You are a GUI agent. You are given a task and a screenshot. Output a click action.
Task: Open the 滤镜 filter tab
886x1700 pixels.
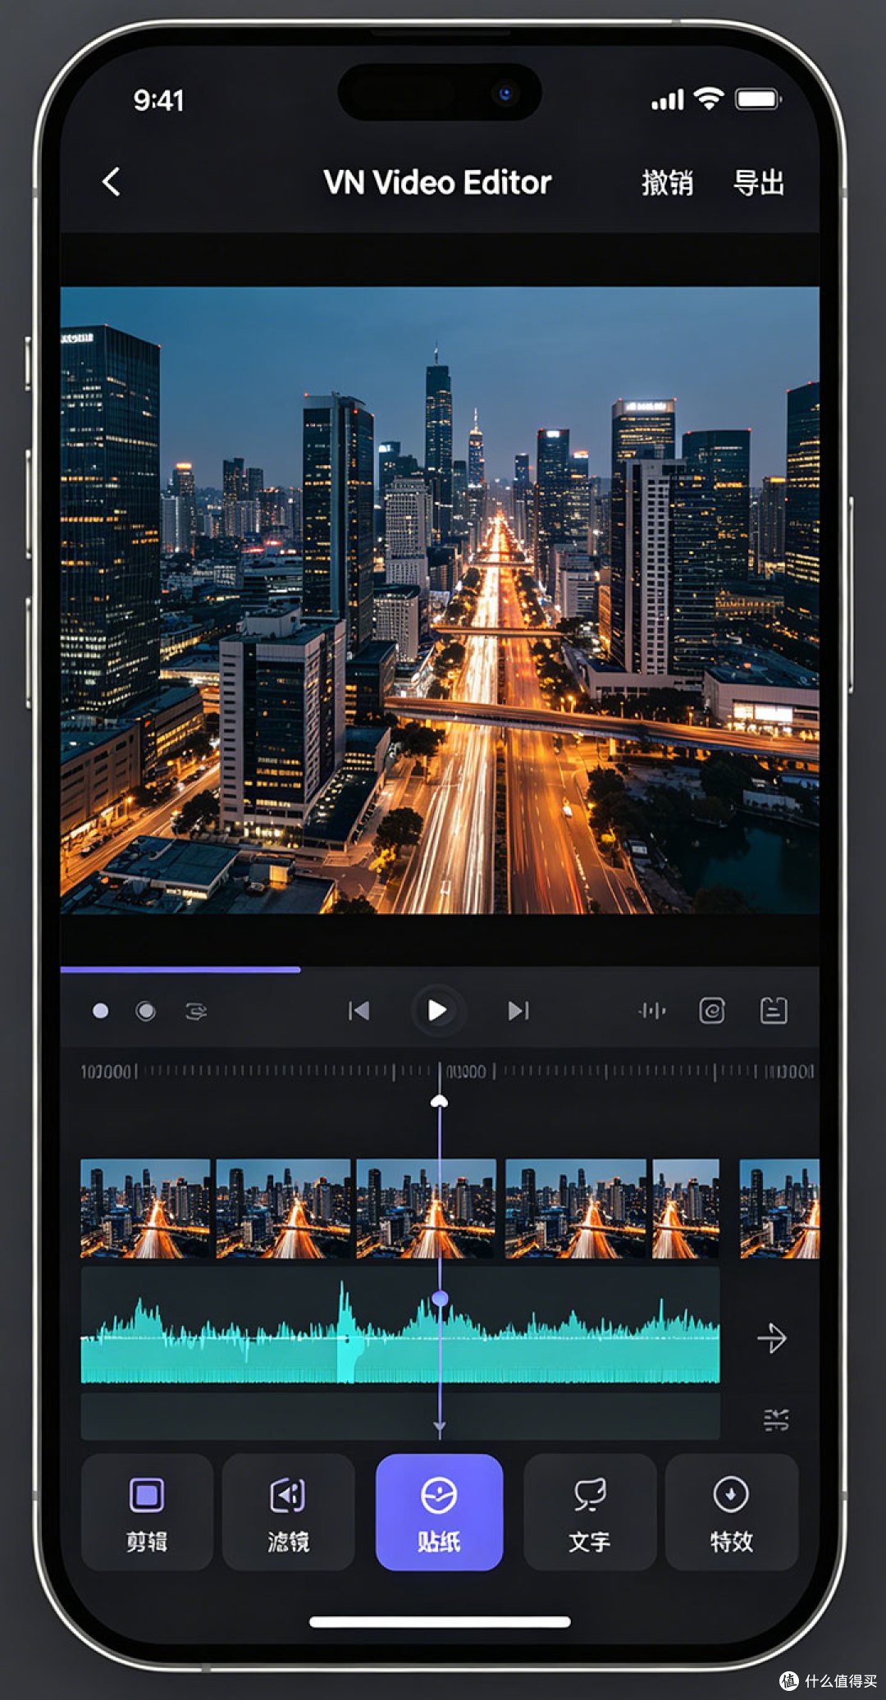(x=288, y=1512)
